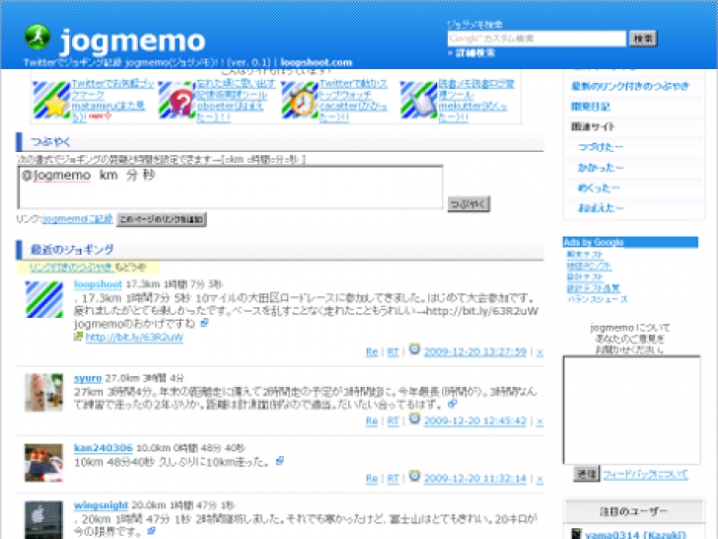The width and height of the screenshot is (718, 539).
Task: Click clock icon beside 2009-12-20 12:45:42
Action: 414,419
